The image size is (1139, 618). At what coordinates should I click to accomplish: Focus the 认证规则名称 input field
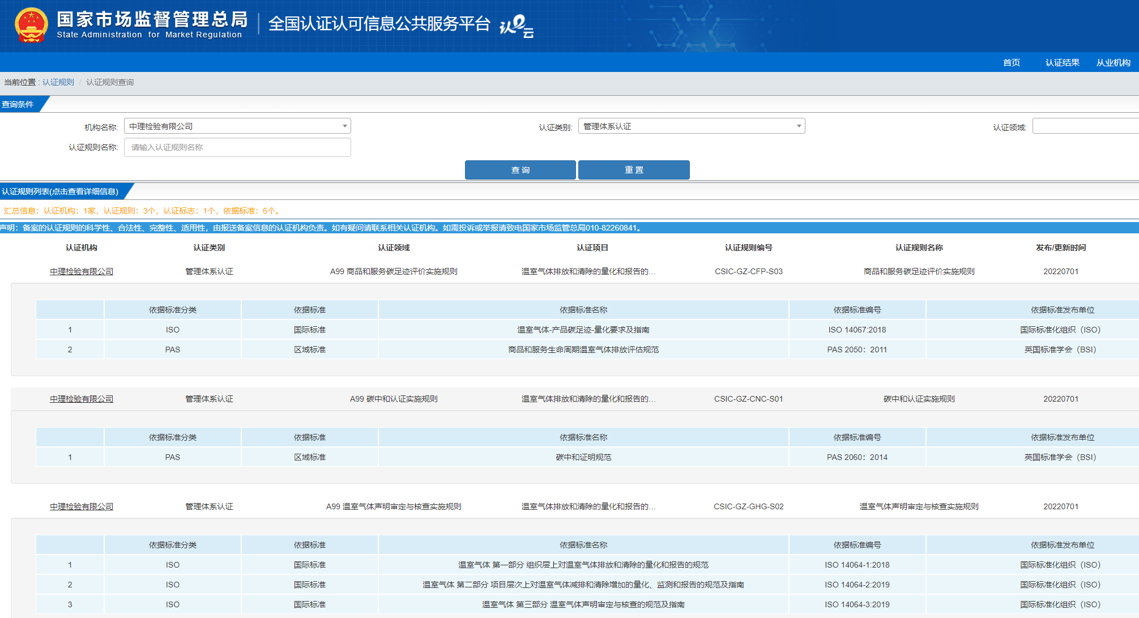click(237, 147)
